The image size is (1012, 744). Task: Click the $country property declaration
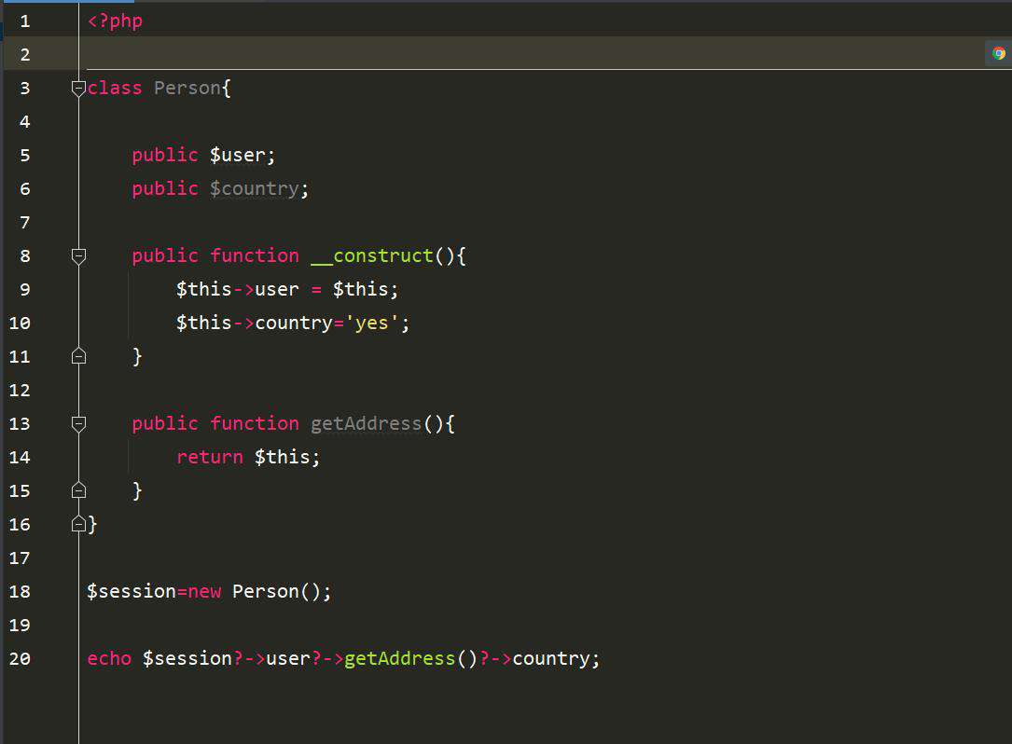[x=255, y=188]
